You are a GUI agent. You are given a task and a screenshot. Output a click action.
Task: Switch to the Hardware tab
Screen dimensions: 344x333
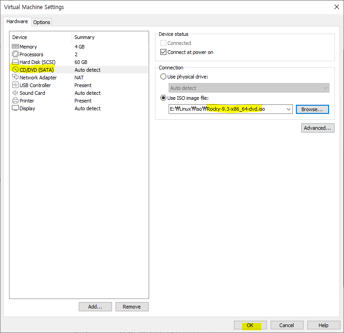pos(17,21)
